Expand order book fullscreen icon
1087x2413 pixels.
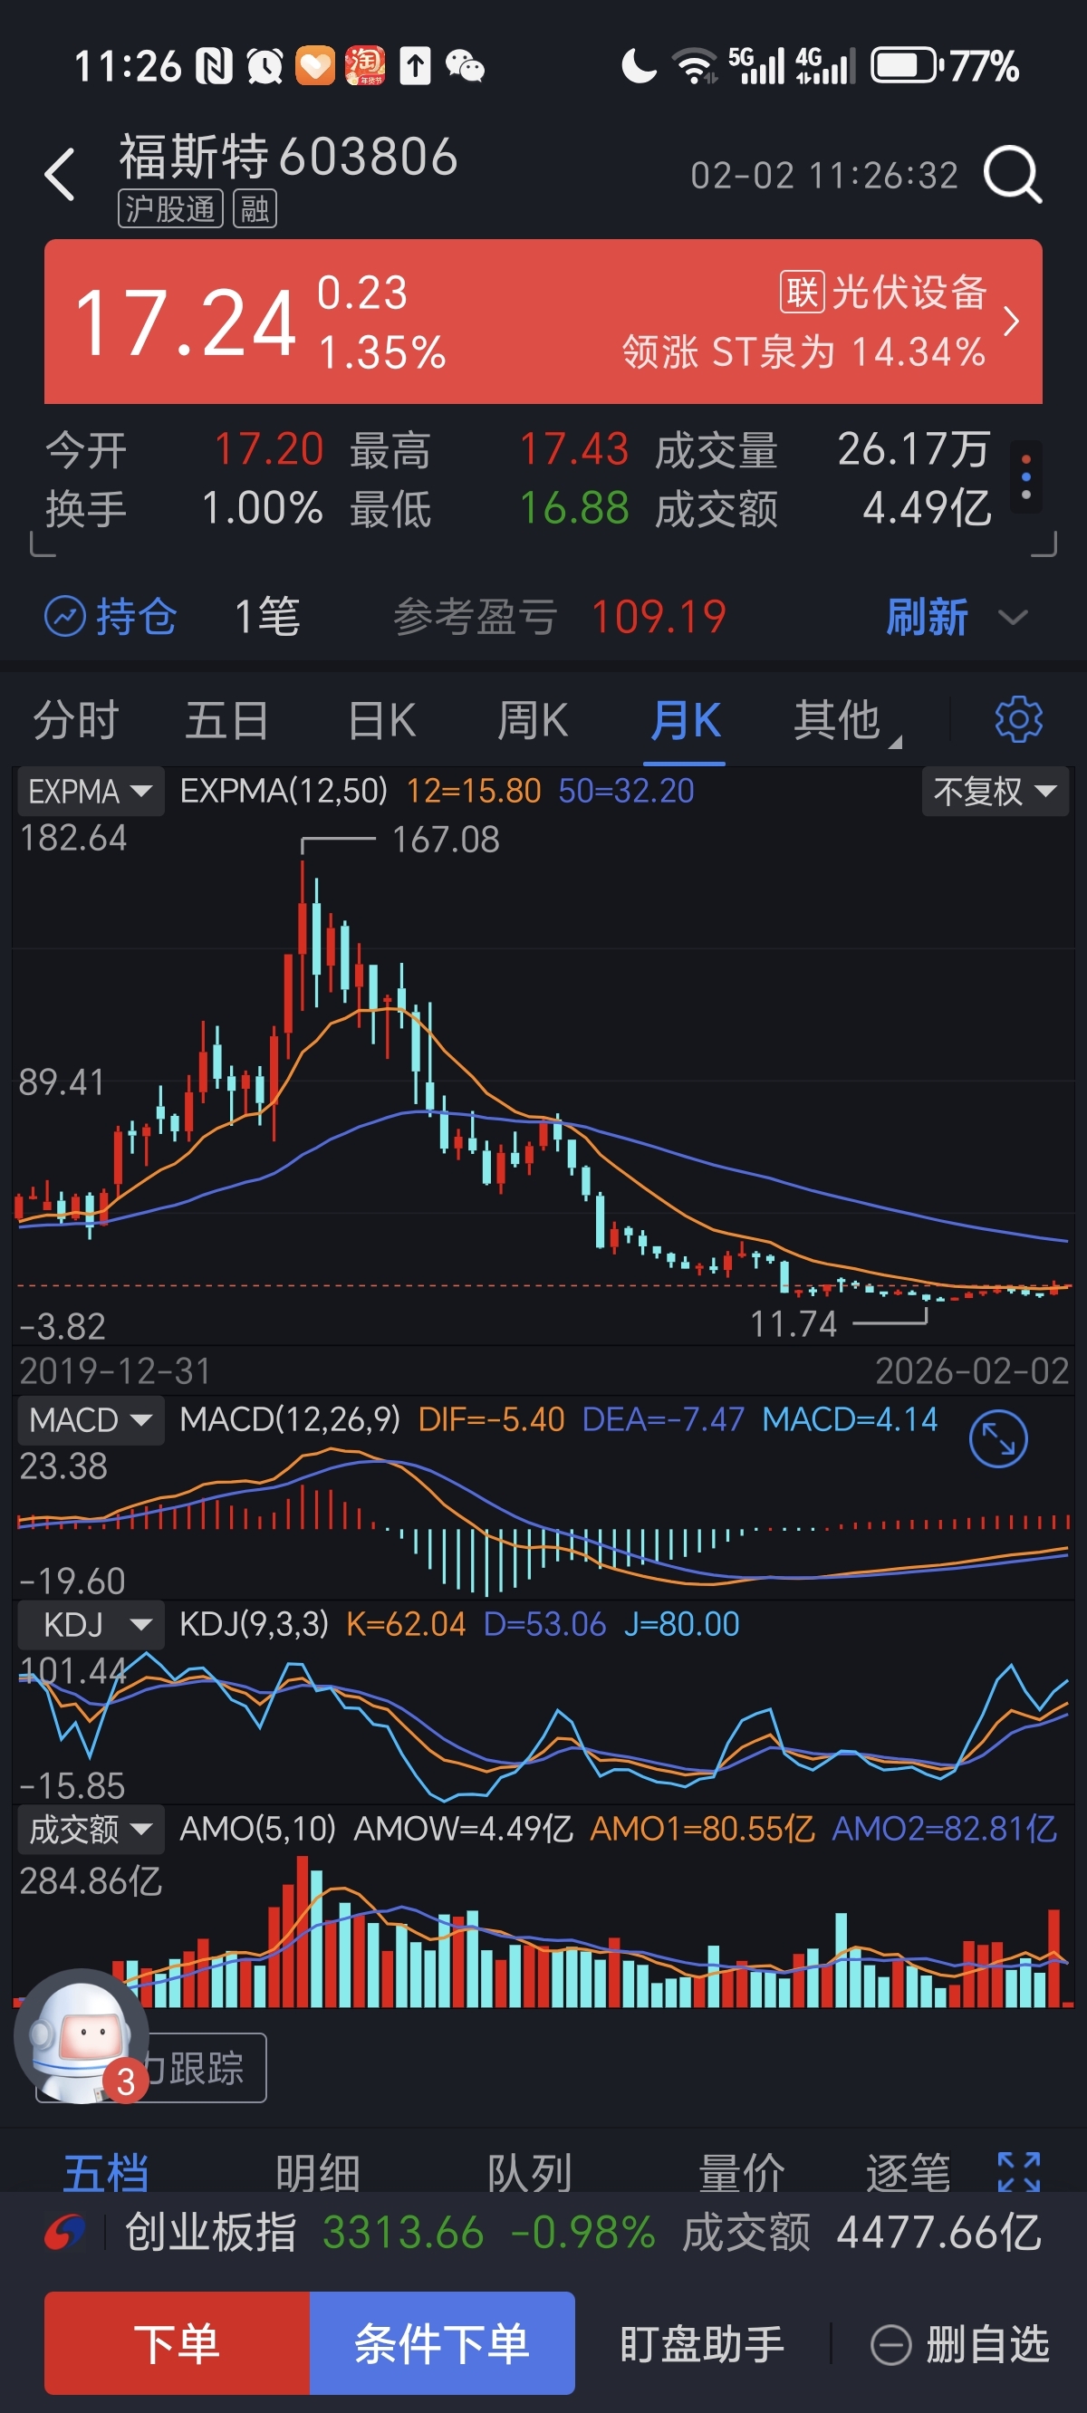click(1018, 2171)
